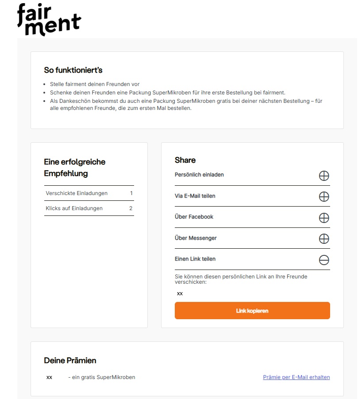Viewport: 358px width, 399px height.
Task: Expand the "Persönlich einladen" label
Action: coord(199,175)
